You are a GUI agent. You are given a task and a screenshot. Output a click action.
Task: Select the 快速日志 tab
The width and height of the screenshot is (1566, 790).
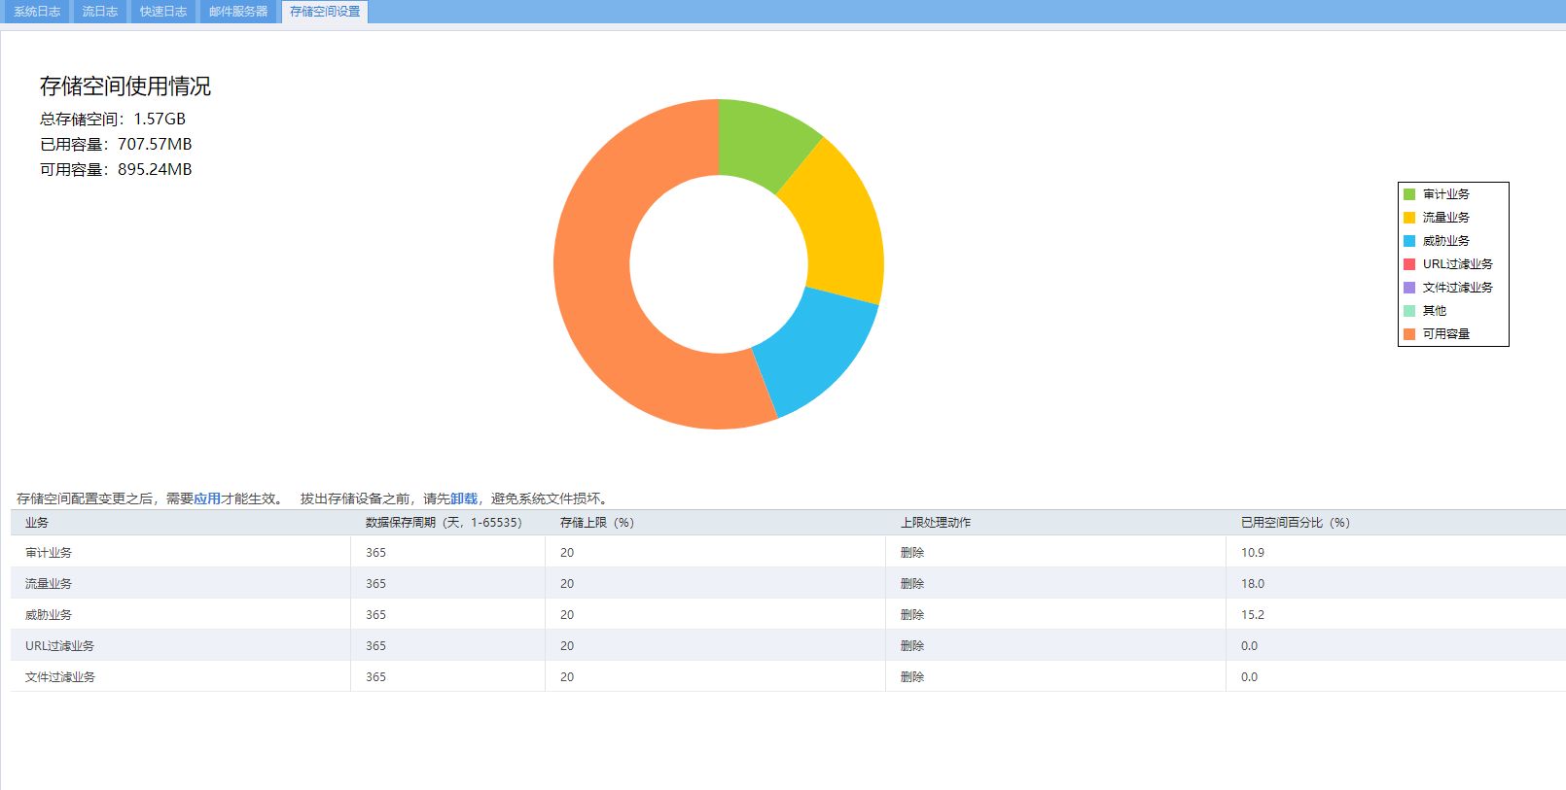pyautogui.click(x=162, y=12)
